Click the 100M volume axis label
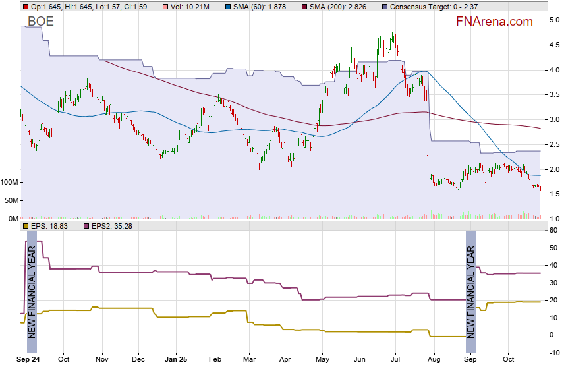Screen dimensions: 566x373 pos(10,182)
